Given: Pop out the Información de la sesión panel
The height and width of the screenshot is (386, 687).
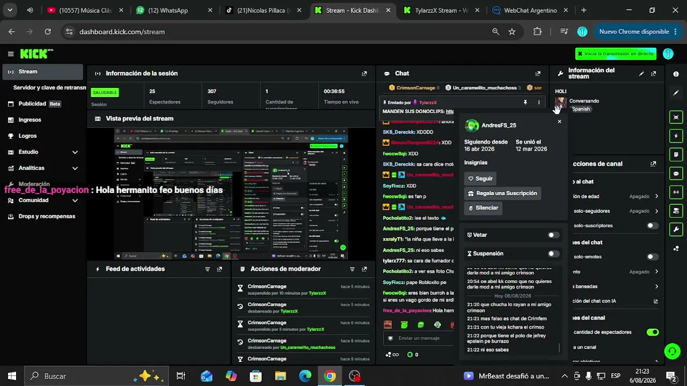Looking at the screenshot, I should coord(364,73).
